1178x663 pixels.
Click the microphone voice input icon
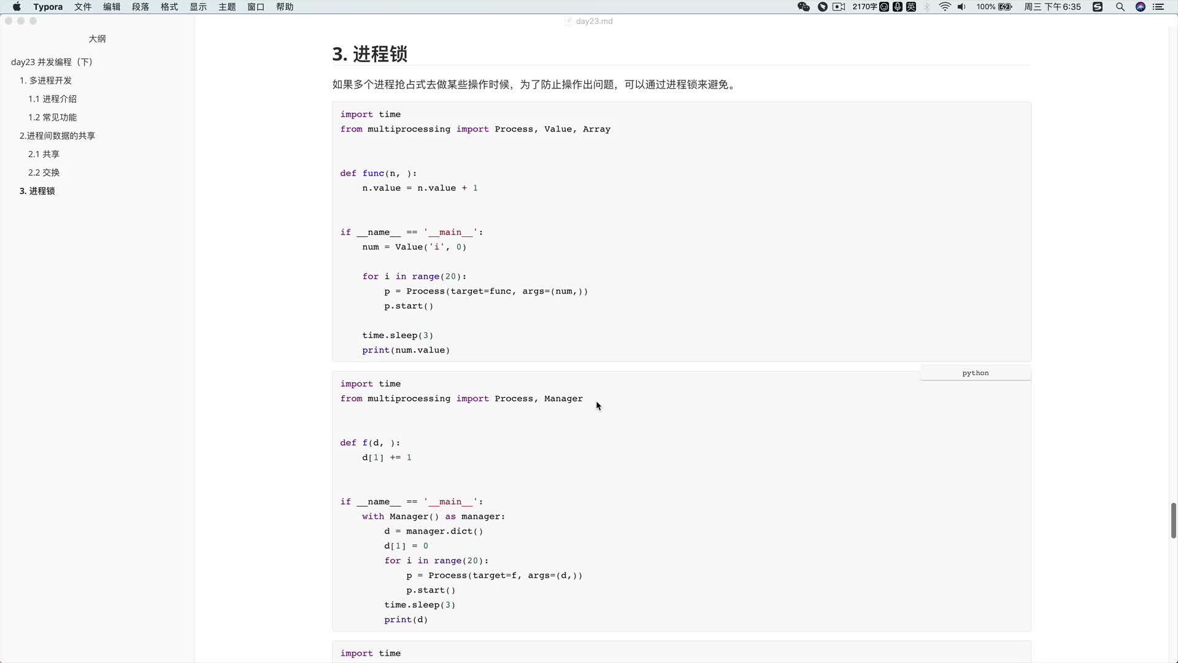click(898, 7)
